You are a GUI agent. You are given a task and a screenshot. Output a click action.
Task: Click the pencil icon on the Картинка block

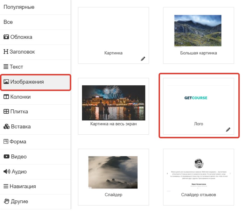pos(143,59)
